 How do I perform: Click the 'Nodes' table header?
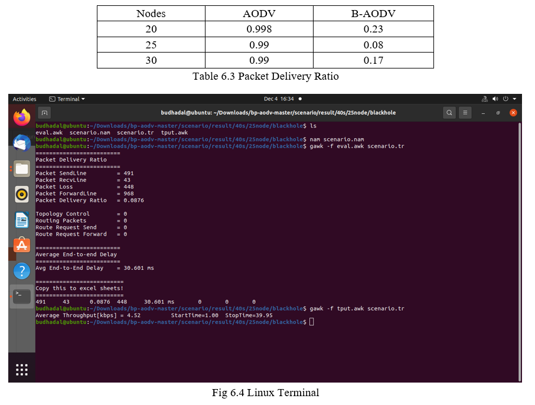click(x=151, y=14)
